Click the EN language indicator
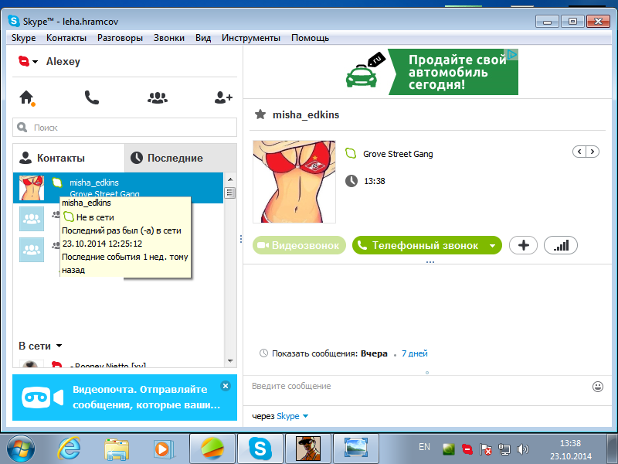 (x=424, y=447)
